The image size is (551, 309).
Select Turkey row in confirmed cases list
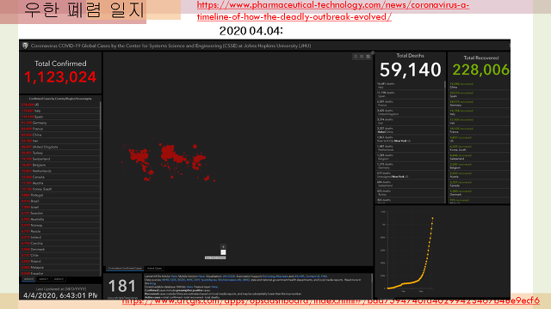coord(60,153)
